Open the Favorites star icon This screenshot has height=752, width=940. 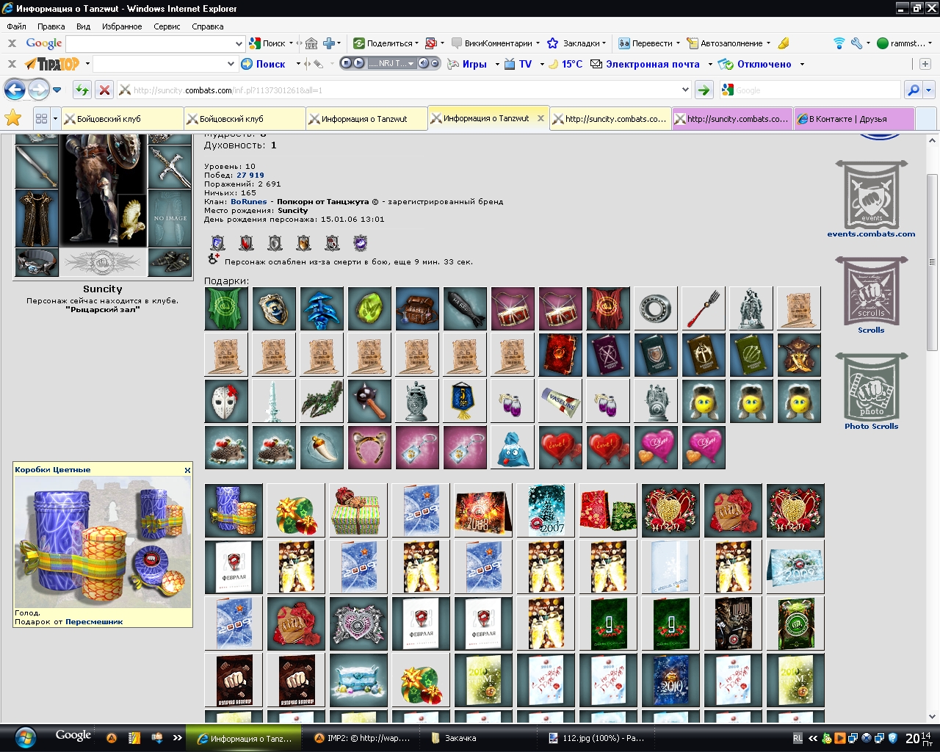click(13, 117)
